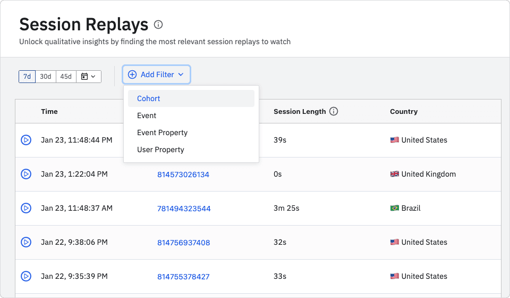Switch to the 45d date range
Viewport: 510px width, 298px height.
click(x=66, y=77)
